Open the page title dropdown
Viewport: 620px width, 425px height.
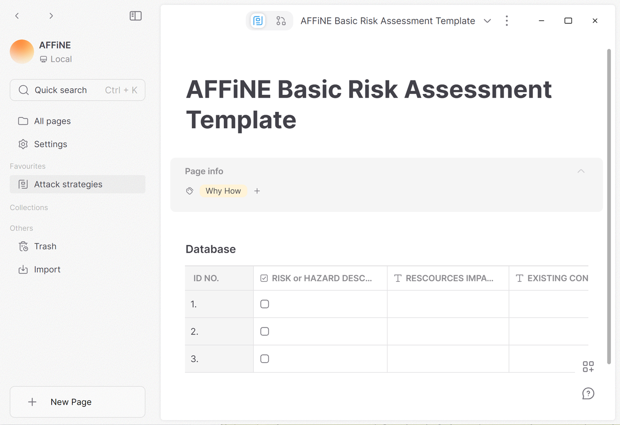click(488, 21)
